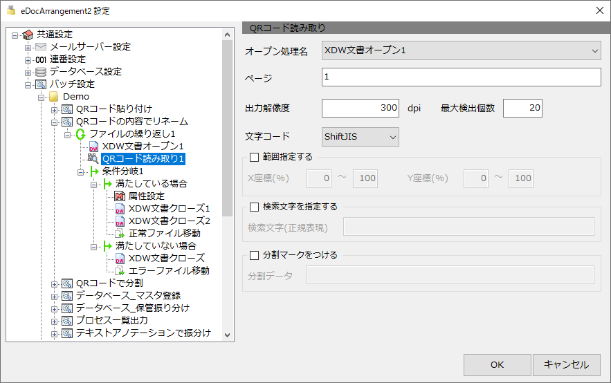Expand the QRコードで分割 tree node
This screenshot has width=611, height=383.
click(55, 283)
